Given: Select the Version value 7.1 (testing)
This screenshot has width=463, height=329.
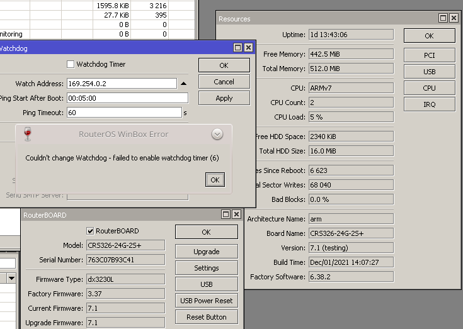Looking at the screenshot, I should (351, 248).
